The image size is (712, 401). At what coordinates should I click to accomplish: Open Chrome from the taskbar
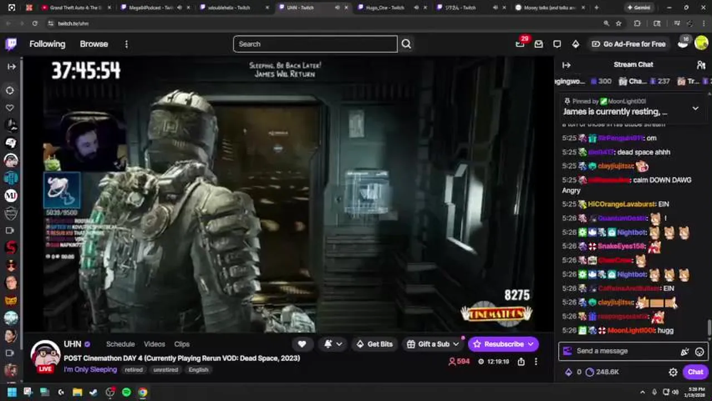(143, 392)
